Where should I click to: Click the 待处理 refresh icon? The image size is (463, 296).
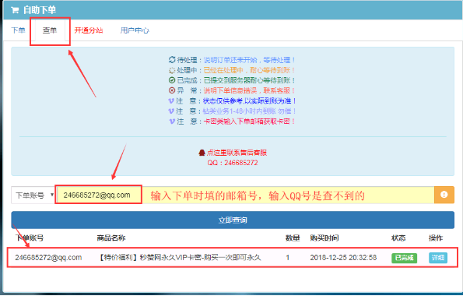point(172,60)
